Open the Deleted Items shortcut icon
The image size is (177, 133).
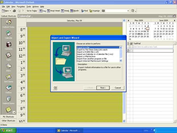click(9, 99)
